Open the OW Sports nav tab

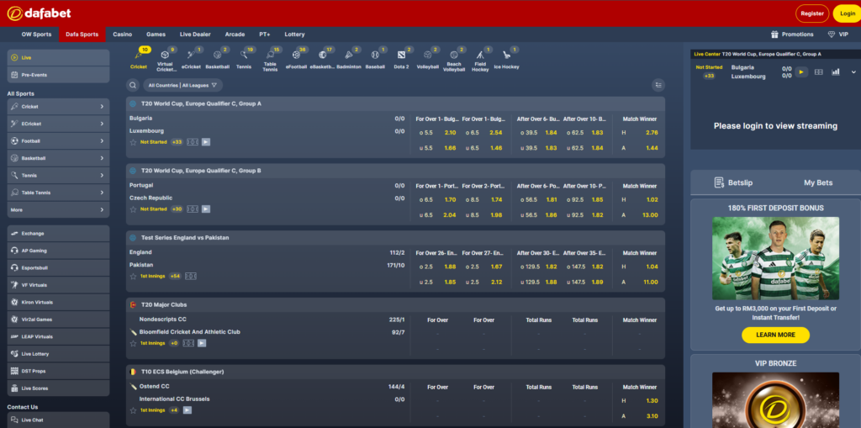[36, 34]
